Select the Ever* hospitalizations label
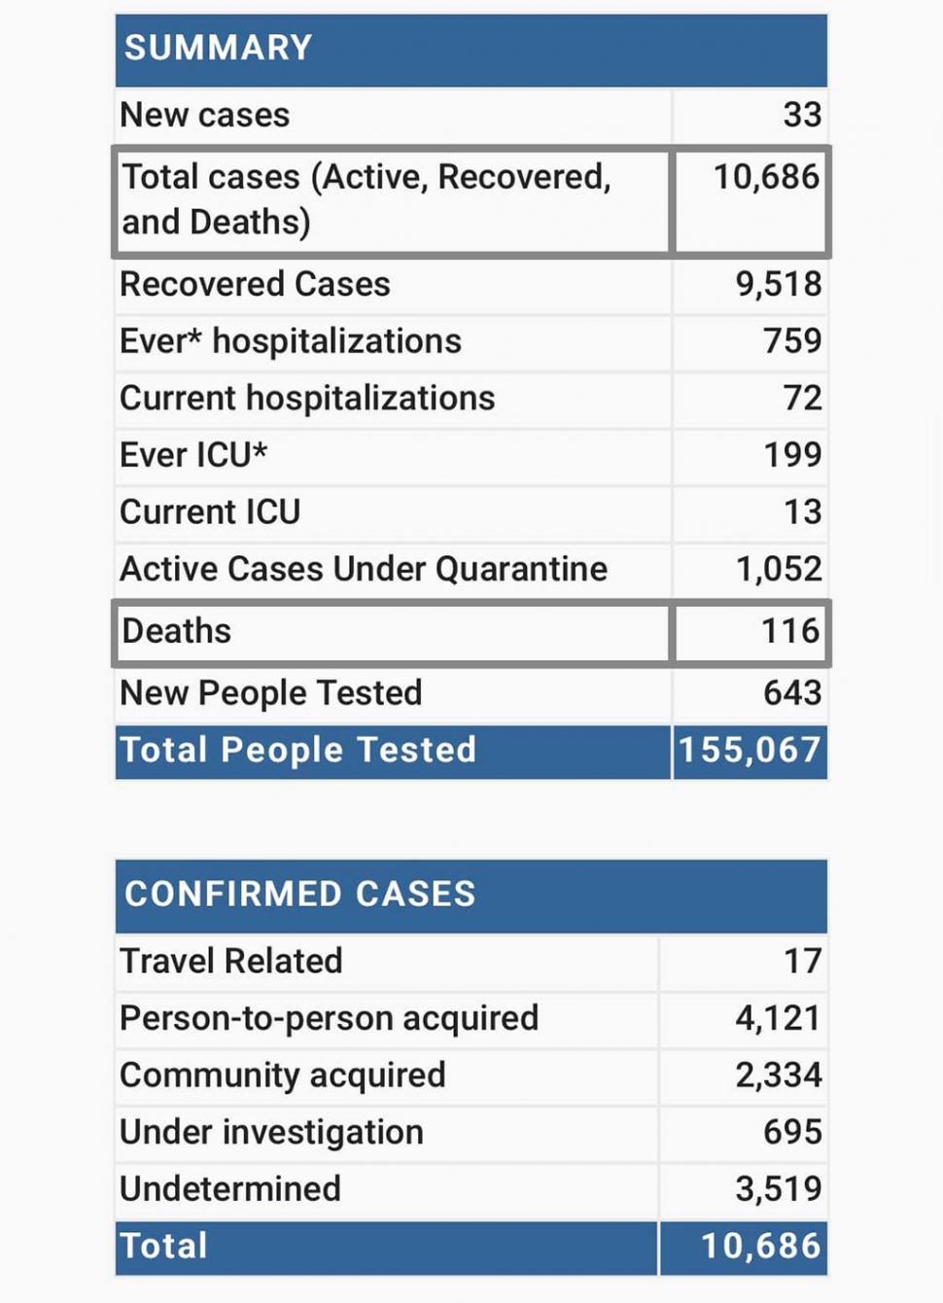 click(291, 341)
